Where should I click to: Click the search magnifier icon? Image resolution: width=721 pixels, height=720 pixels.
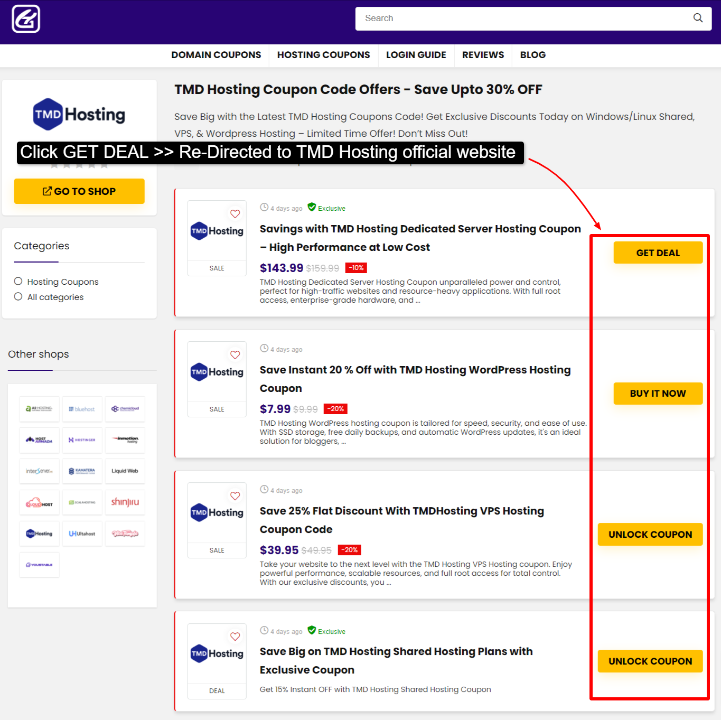click(x=698, y=18)
